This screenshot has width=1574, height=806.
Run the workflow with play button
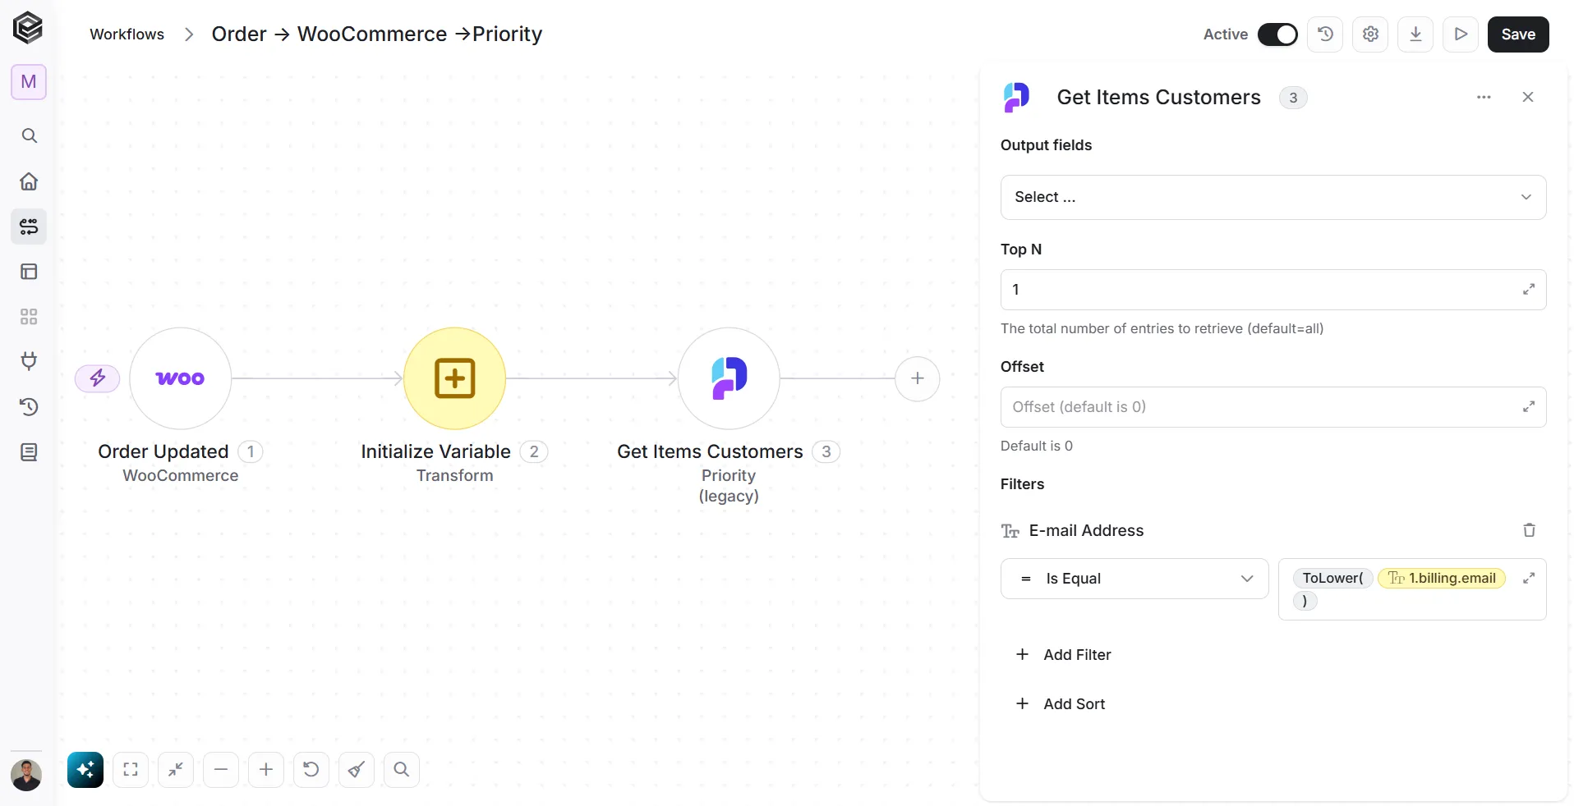click(x=1461, y=34)
